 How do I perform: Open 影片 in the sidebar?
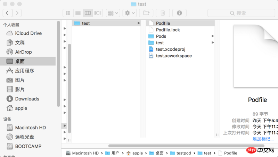(28, 89)
